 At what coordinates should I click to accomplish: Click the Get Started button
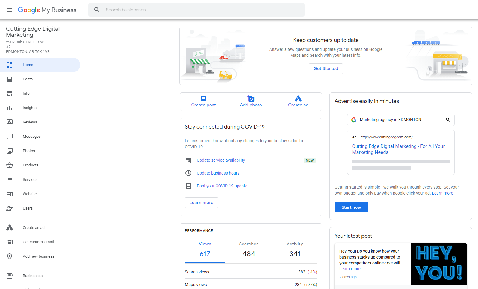[326, 69]
